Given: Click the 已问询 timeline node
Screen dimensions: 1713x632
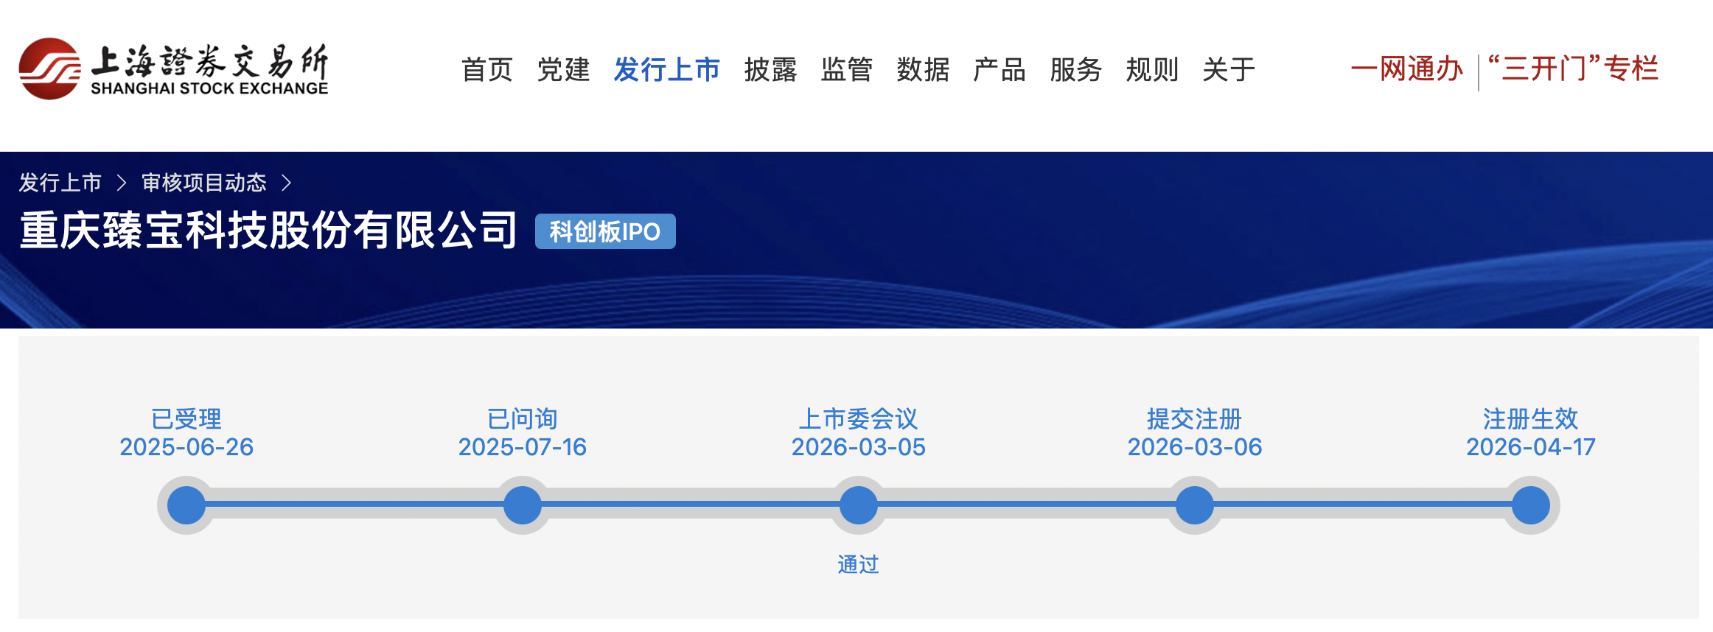Looking at the screenshot, I should click(x=523, y=505).
